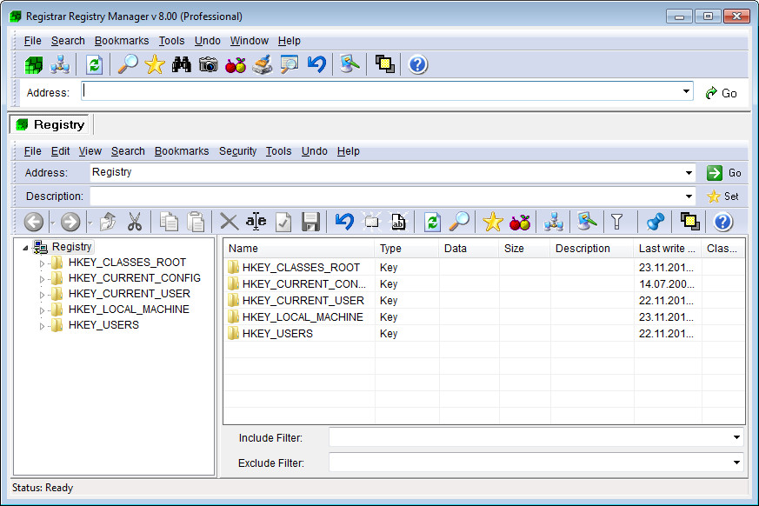Image resolution: width=759 pixels, height=506 pixels.
Task: Sort by the Type column header
Action: point(407,249)
